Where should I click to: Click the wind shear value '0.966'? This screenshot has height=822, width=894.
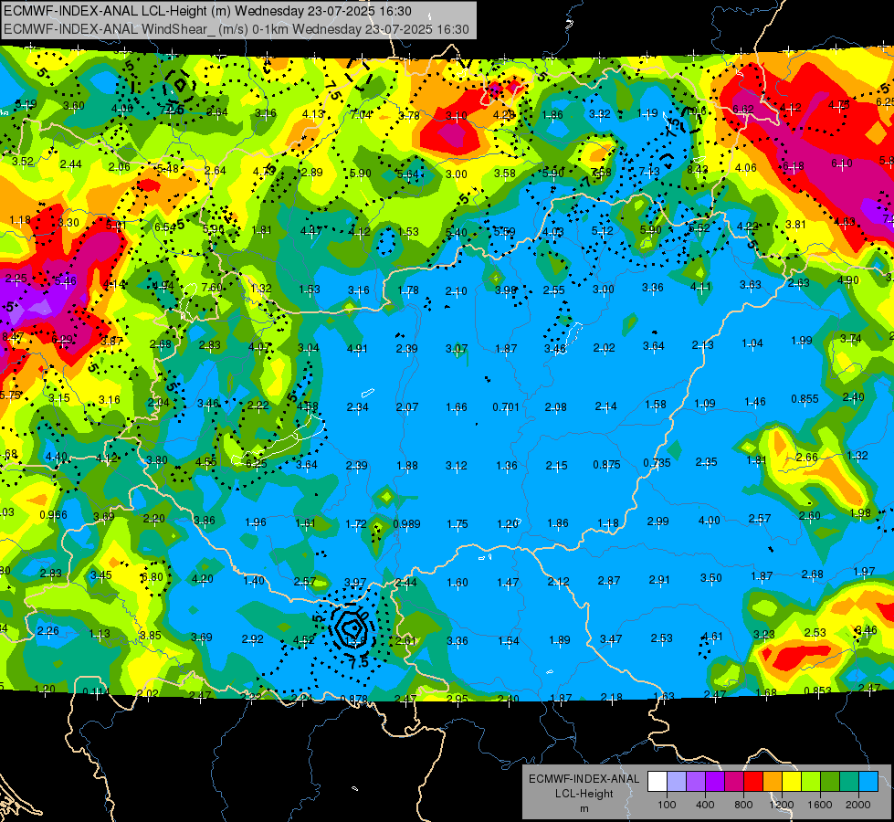click(x=53, y=514)
